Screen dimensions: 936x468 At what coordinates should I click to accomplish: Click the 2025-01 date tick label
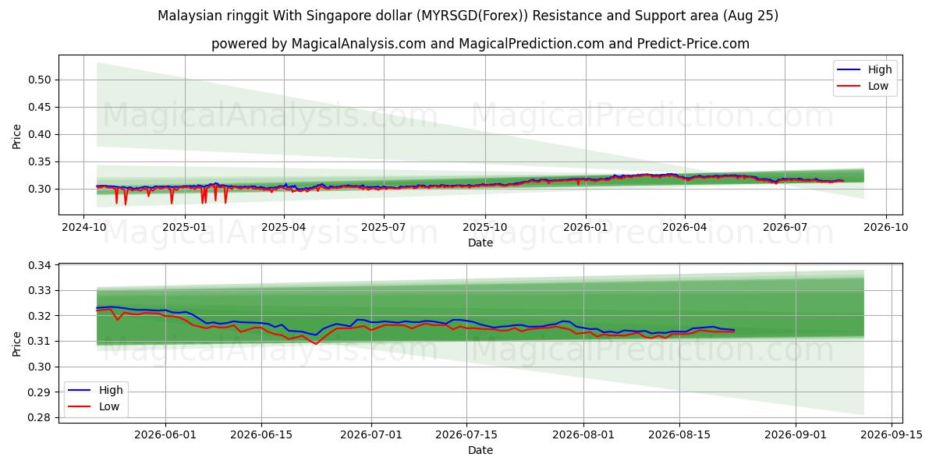184,228
